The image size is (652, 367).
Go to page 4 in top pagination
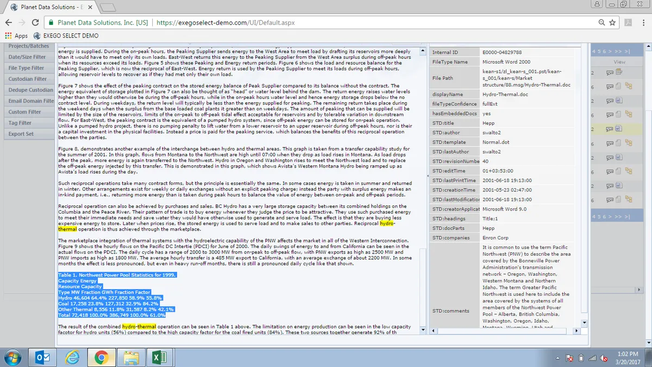(595, 51)
